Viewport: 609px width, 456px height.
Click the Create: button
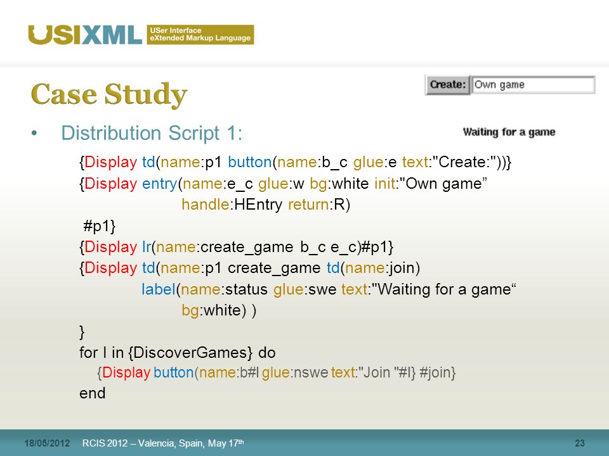click(x=448, y=85)
